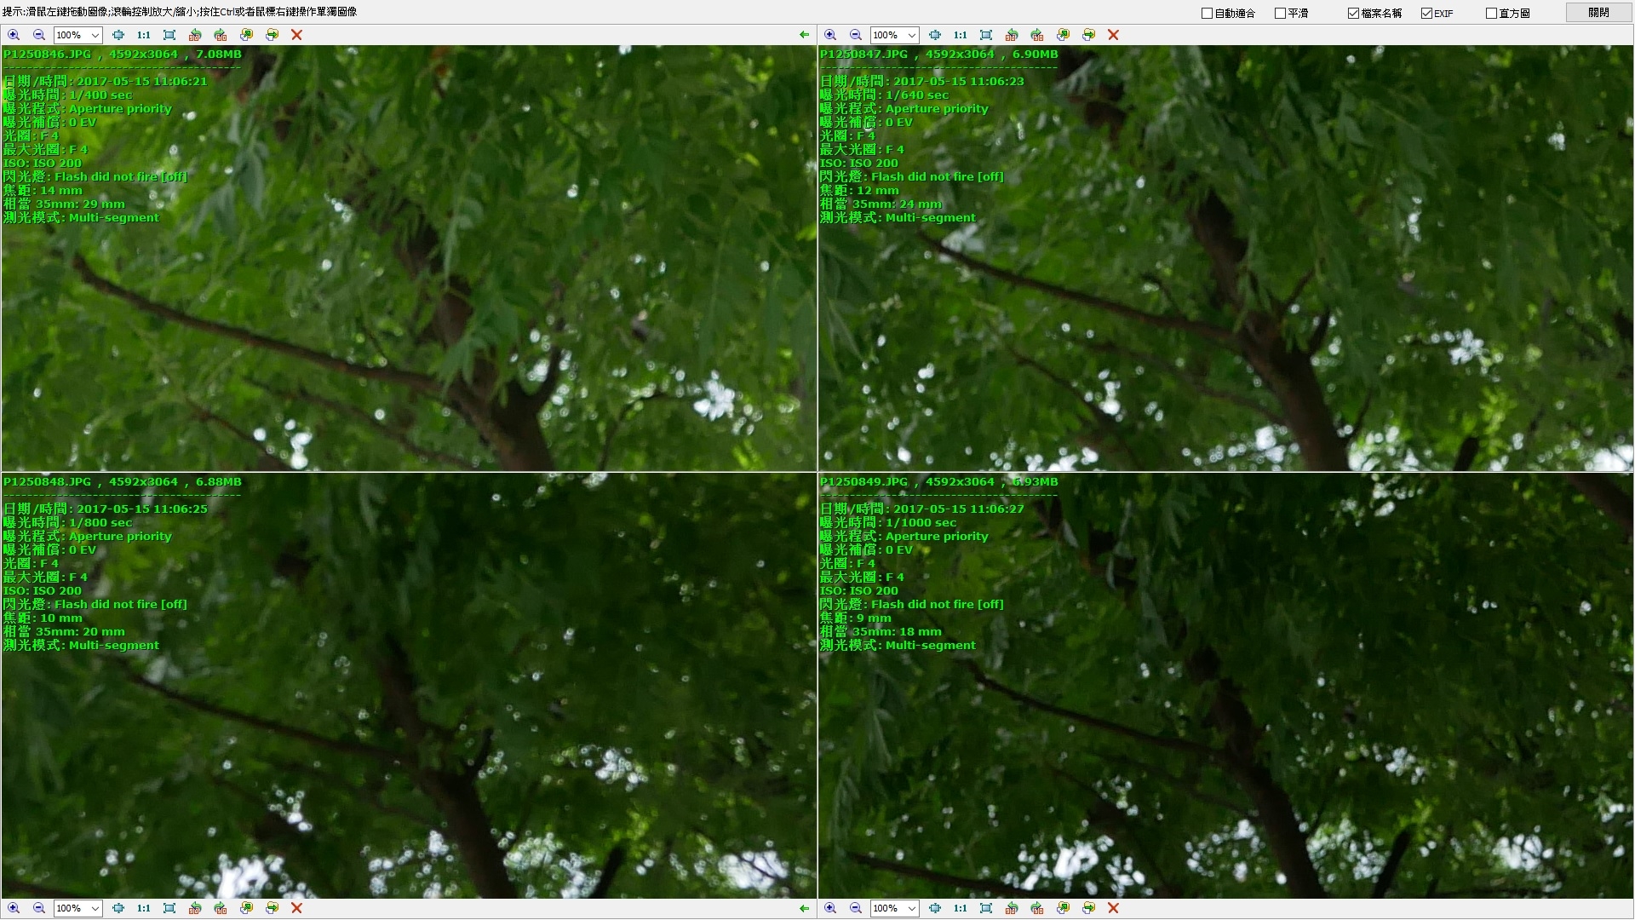
Task: Rotate P1250848.JPG left
Action: (195, 908)
